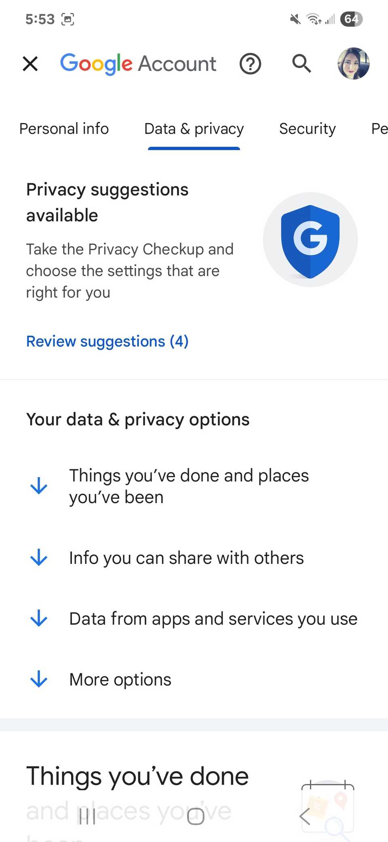
Task: Switch to the Personal info tab
Action: 64,129
